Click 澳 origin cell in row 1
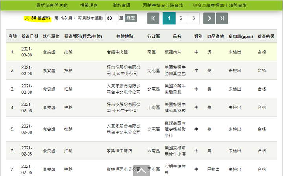Screen dimensions: 283x176 209,52
